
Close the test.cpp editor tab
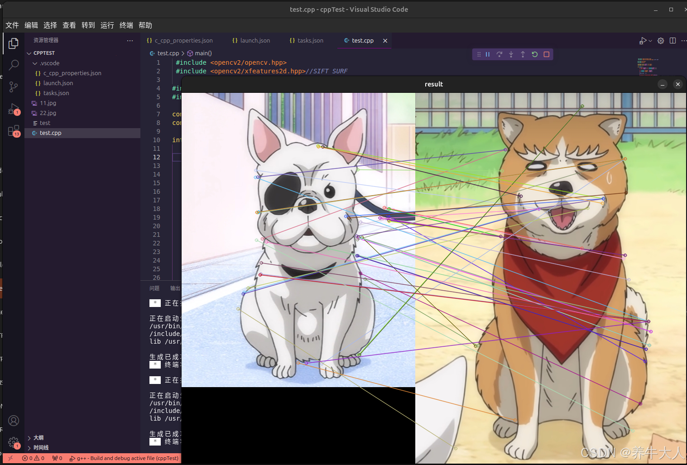(x=385, y=41)
